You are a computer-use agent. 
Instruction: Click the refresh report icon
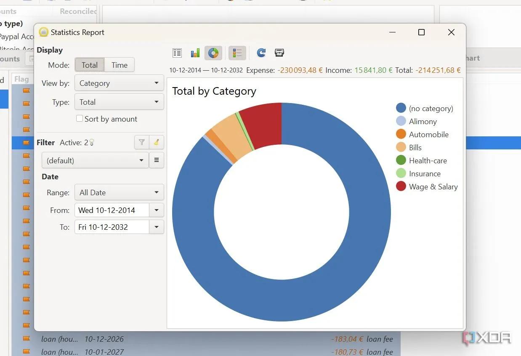(261, 53)
